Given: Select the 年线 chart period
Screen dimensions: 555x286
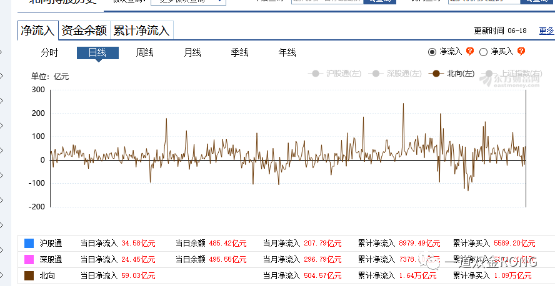Looking at the screenshot, I should (287, 53).
